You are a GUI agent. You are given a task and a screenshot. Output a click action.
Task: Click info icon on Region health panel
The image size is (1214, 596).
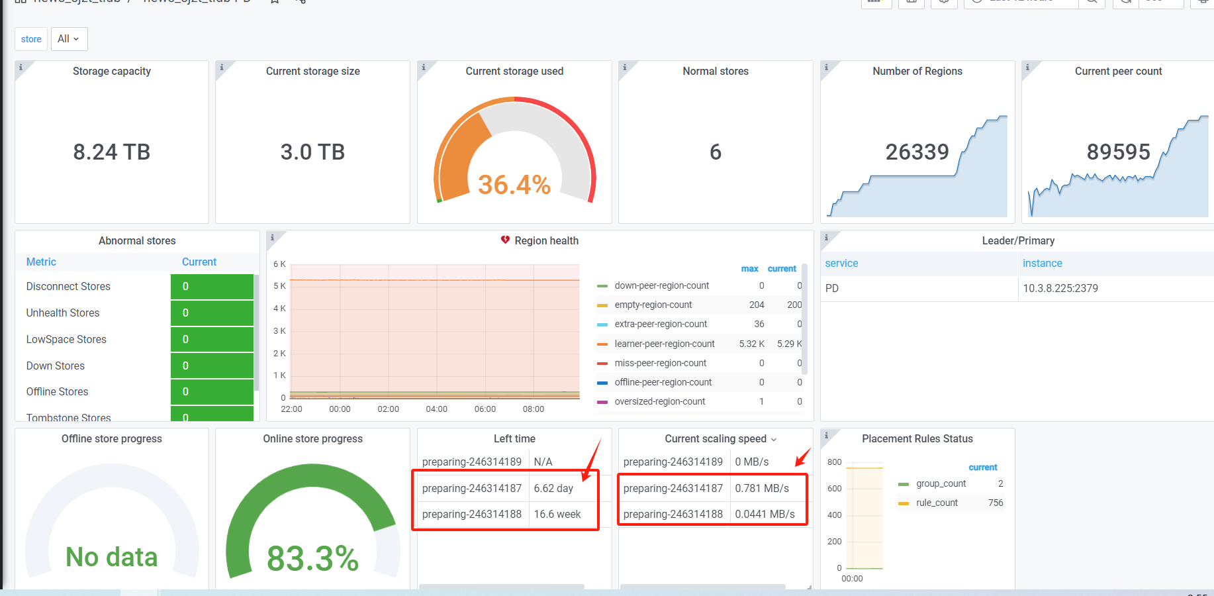pos(272,237)
